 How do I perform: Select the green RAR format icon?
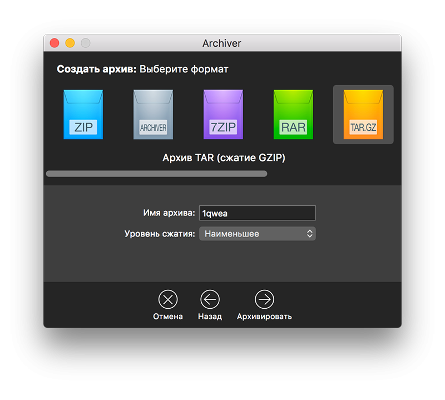point(293,115)
